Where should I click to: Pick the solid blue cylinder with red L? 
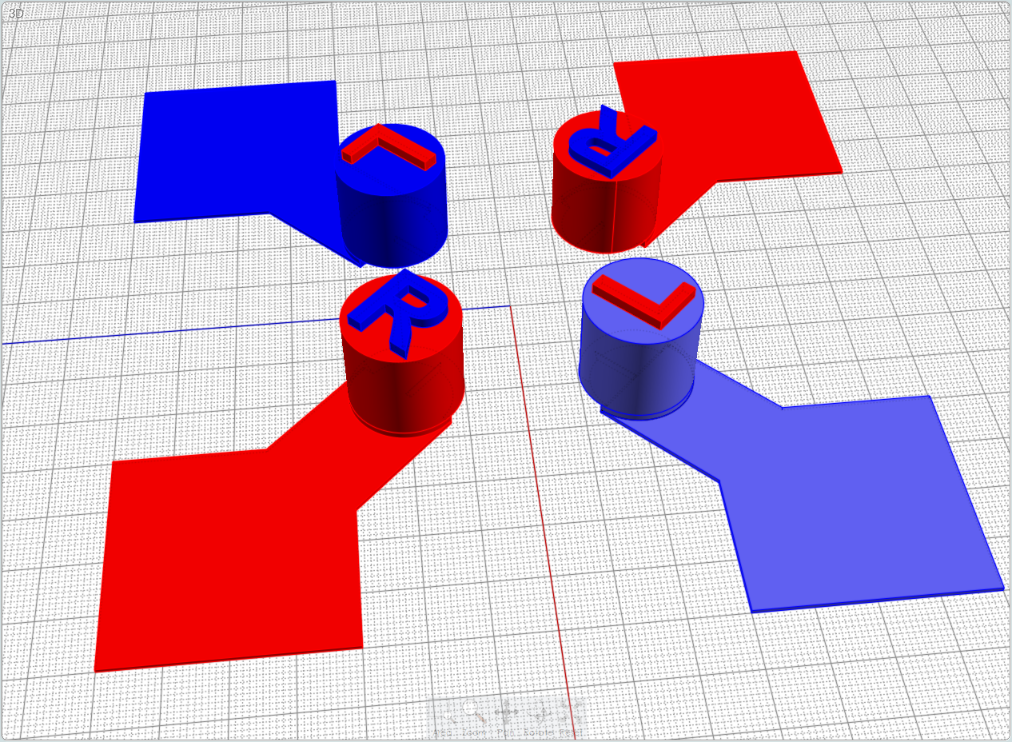391,196
